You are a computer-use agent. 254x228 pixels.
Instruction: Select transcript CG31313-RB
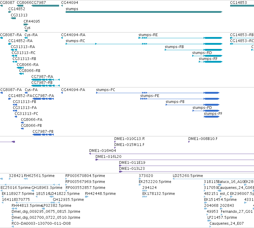pos(15,62)
